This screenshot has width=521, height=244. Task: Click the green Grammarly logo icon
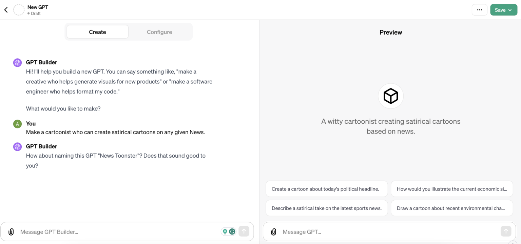point(232,231)
